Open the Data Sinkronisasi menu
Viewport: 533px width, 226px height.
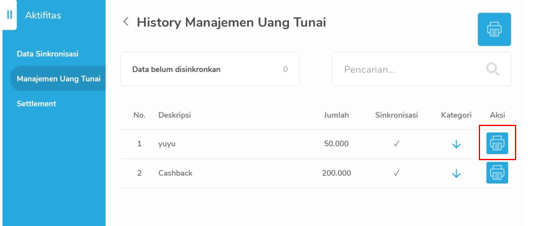pos(47,54)
